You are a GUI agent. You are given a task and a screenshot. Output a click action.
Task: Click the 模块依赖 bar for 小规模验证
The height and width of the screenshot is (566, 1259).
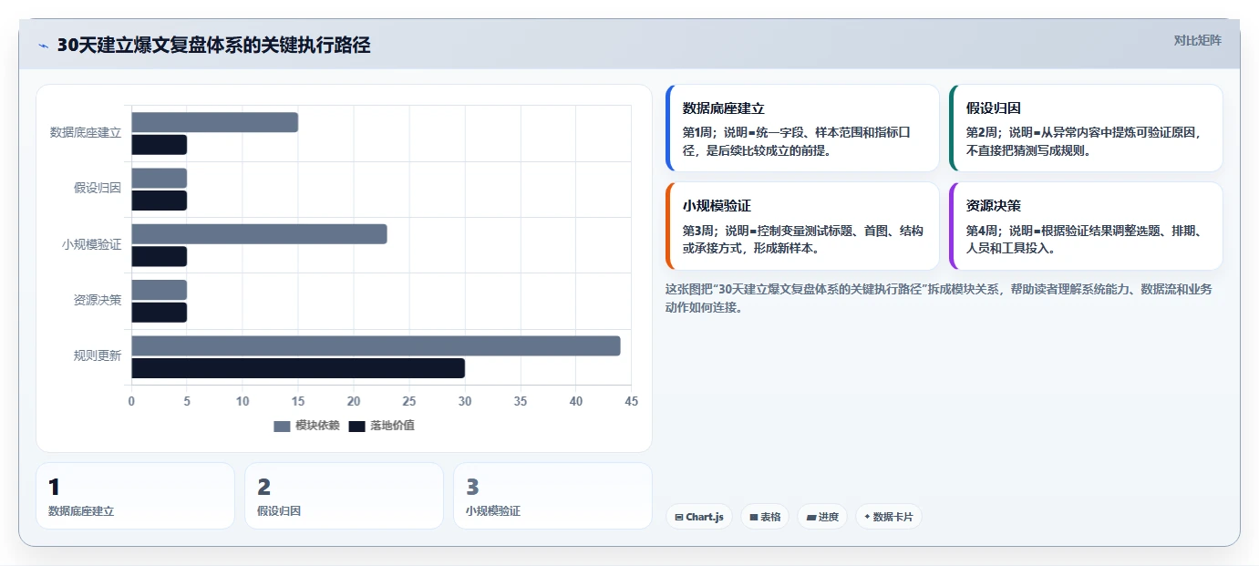(x=259, y=234)
